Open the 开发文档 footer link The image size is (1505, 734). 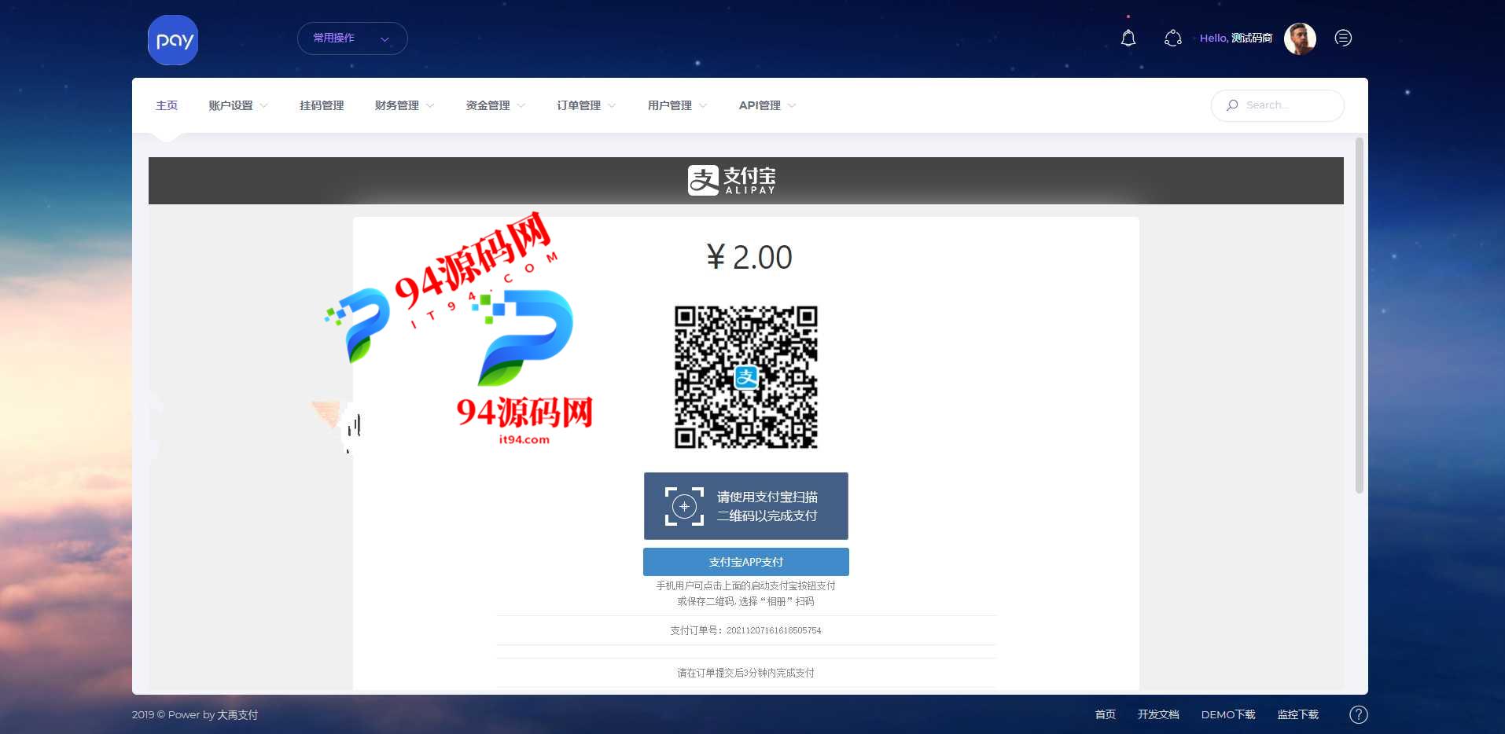click(1158, 714)
